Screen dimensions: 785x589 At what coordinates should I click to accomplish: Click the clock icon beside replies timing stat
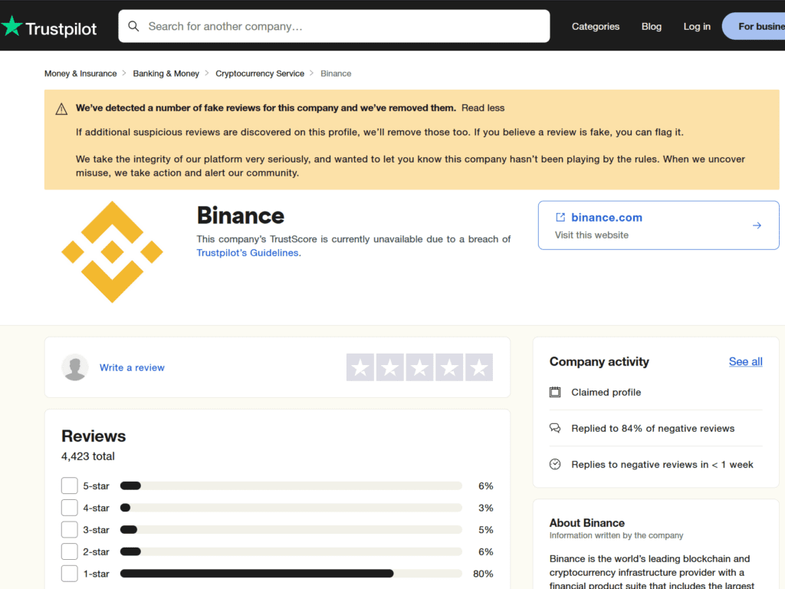pyautogui.click(x=555, y=464)
